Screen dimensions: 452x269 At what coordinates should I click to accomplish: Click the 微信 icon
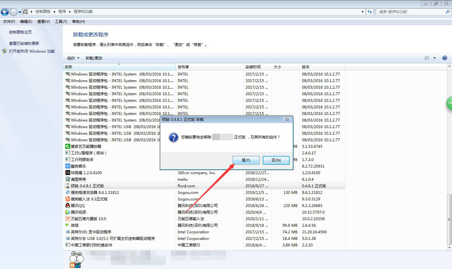coord(67,225)
